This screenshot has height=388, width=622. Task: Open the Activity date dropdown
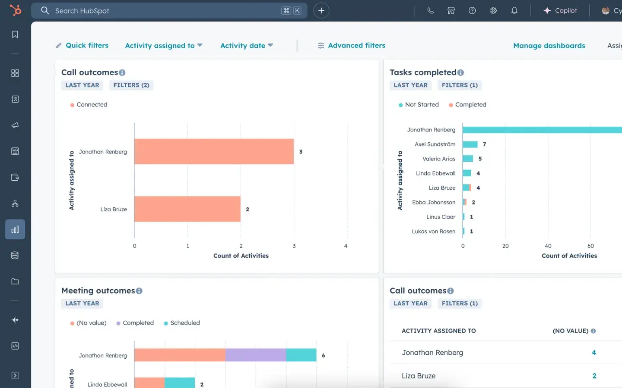point(247,46)
